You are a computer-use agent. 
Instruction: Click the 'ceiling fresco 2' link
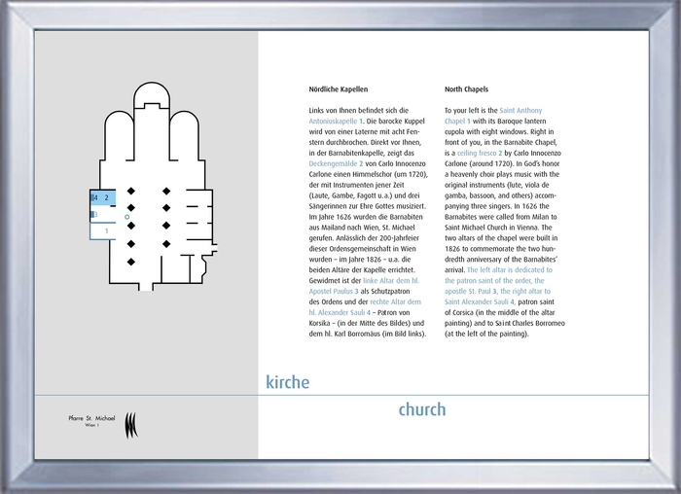pyautogui.click(x=480, y=154)
